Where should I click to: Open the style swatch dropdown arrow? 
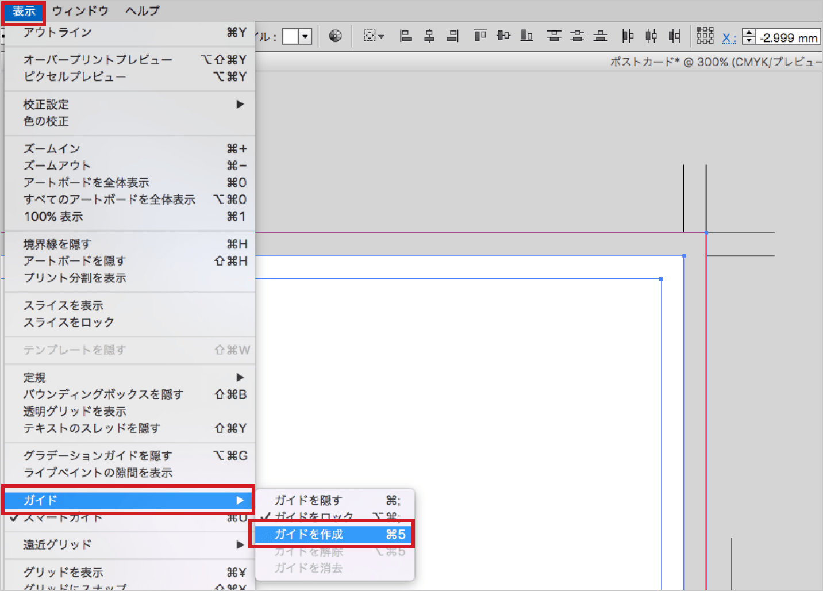(x=306, y=37)
